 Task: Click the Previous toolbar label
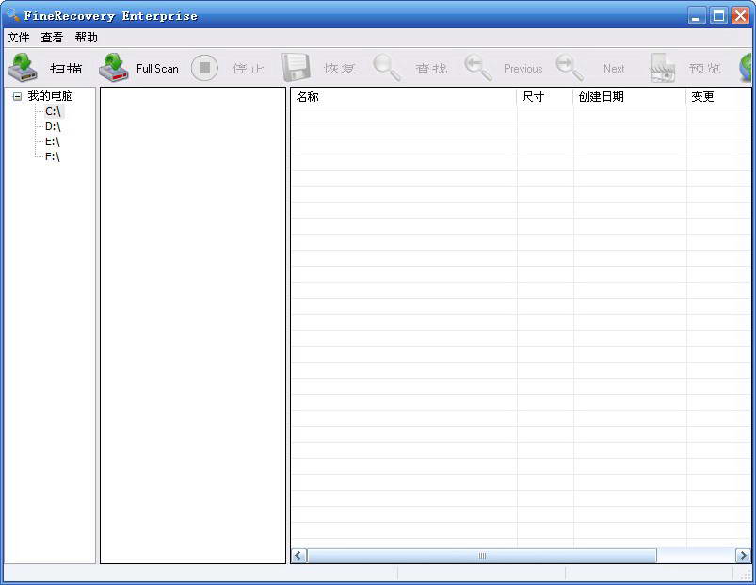point(523,69)
